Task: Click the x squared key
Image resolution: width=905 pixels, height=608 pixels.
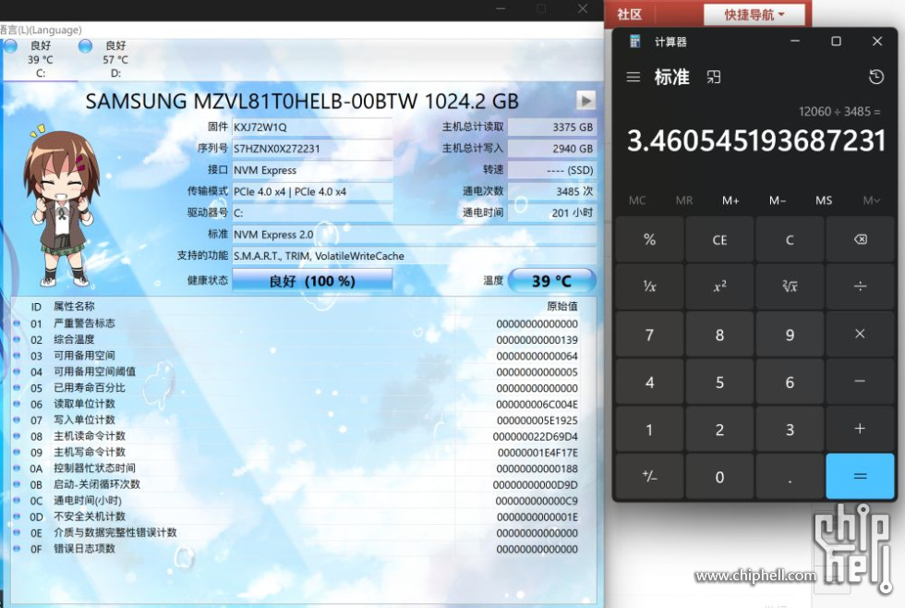Action: [x=719, y=286]
